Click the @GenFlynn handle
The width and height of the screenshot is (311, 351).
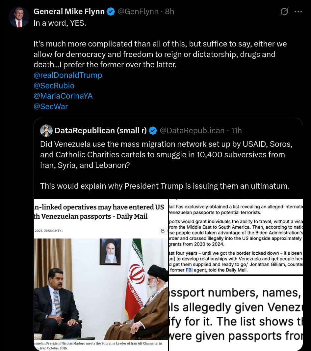pyautogui.click(x=138, y=12)
